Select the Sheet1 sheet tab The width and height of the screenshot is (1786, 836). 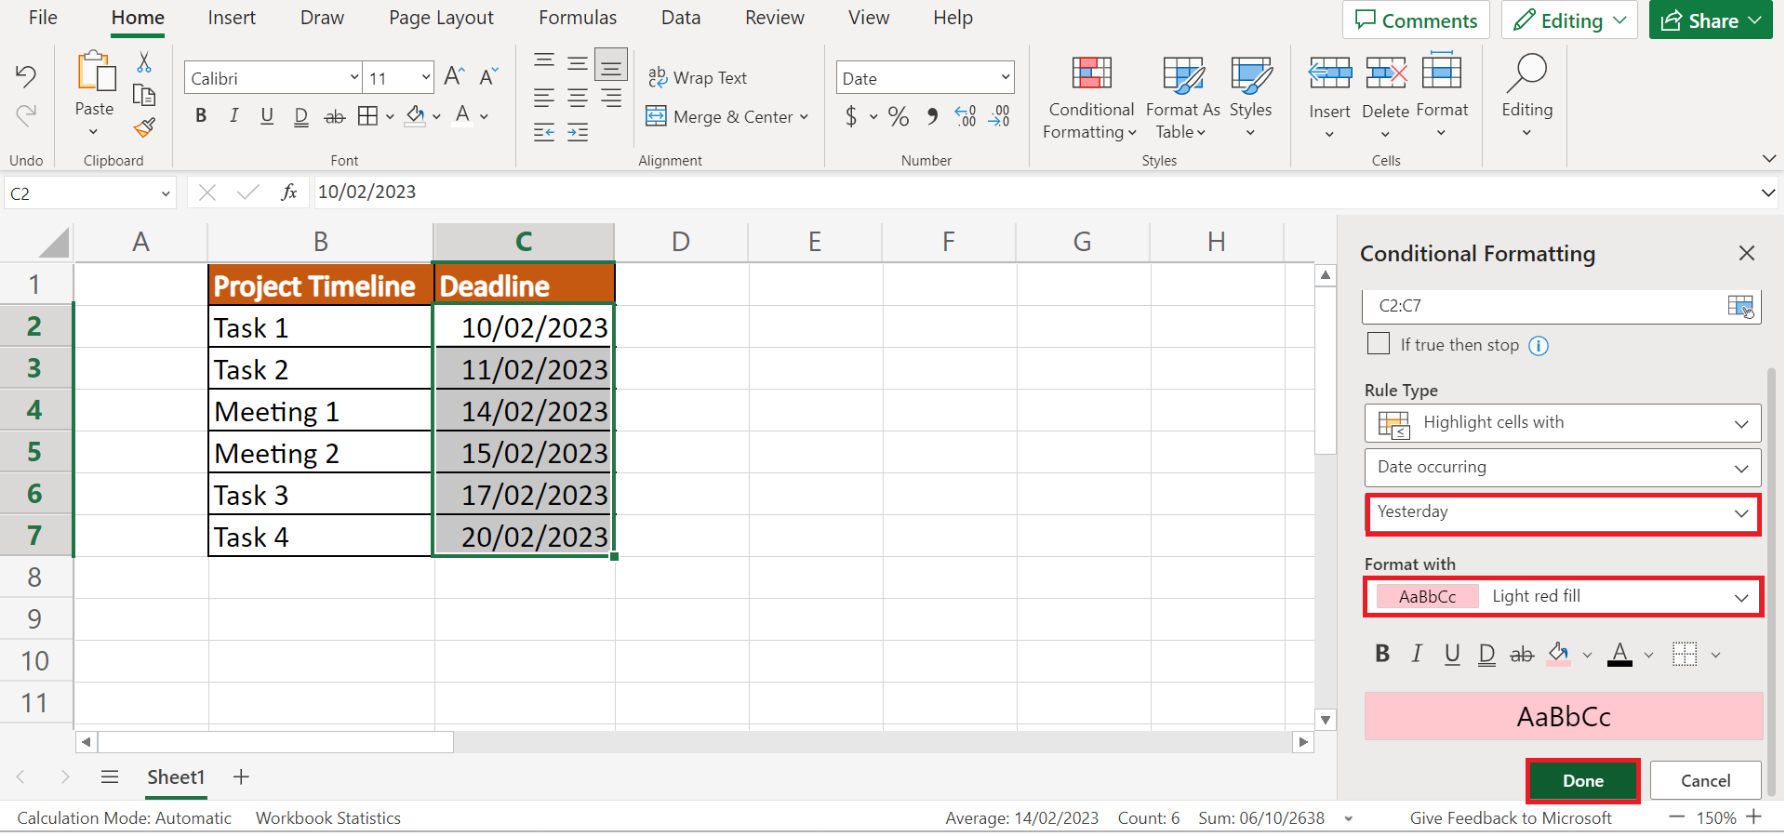pos(176,777)
